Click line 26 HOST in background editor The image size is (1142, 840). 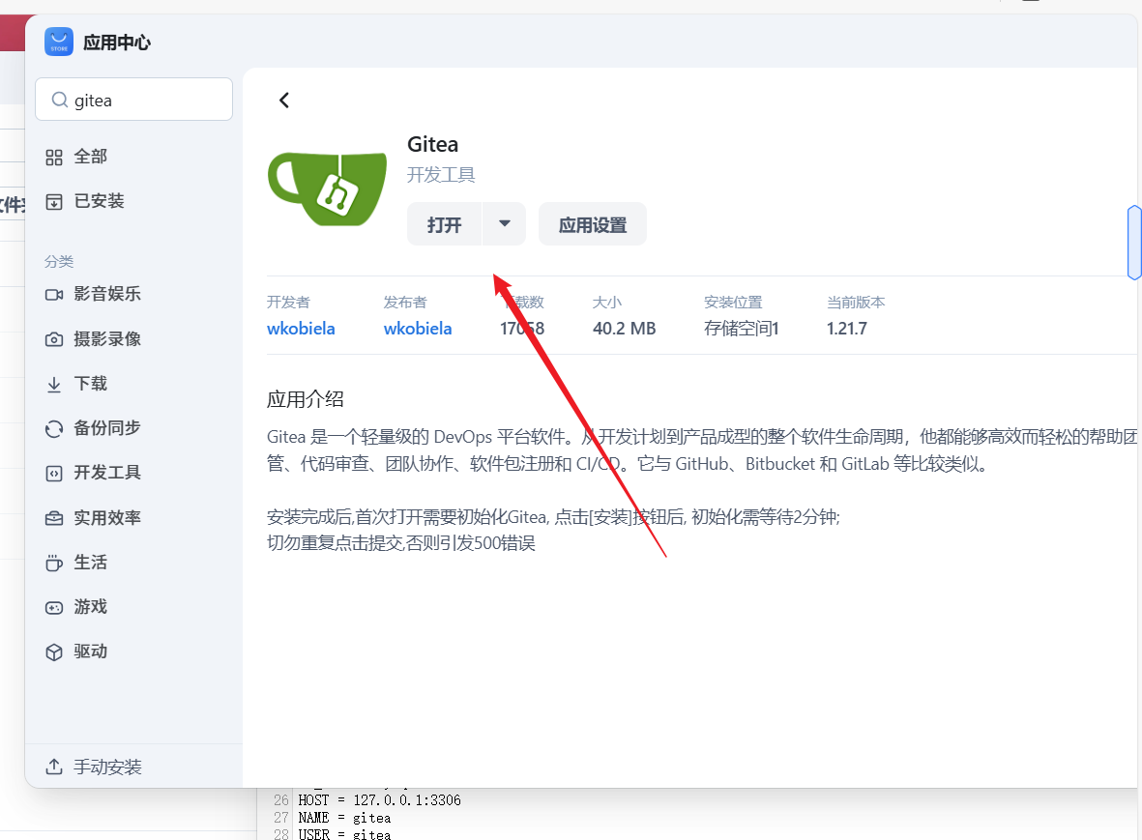click(x=379, y=800)
